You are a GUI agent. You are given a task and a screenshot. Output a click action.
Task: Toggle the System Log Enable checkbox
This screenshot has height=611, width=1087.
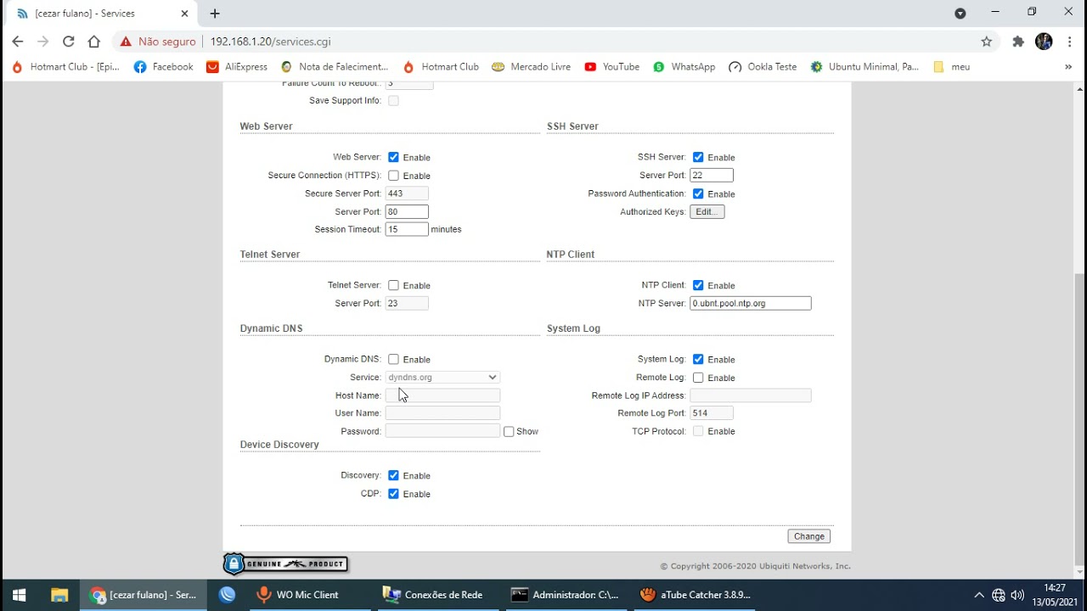698,359
